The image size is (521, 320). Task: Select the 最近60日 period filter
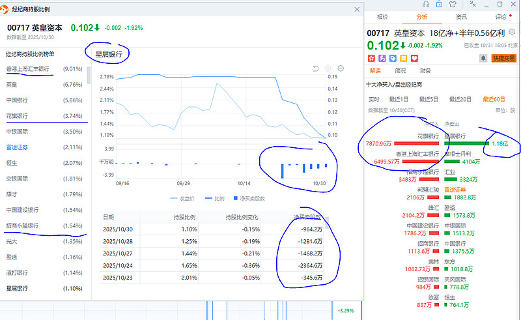pos(494,99)
